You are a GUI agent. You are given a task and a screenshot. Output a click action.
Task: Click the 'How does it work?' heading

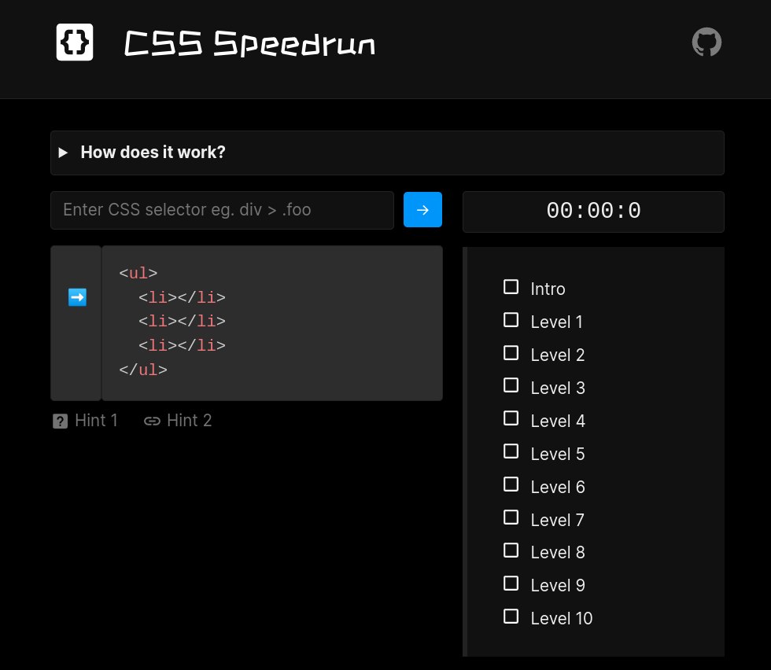(153, 152)
